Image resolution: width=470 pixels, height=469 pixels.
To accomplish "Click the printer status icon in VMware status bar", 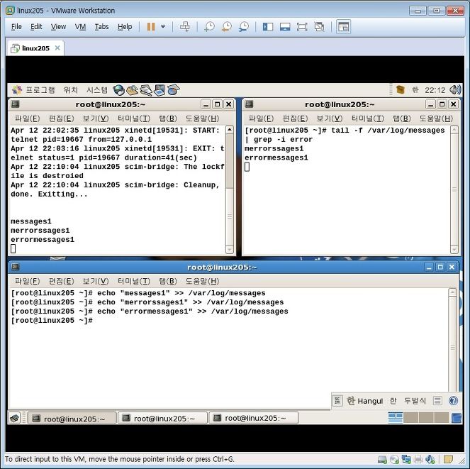I will coord(418,459).
